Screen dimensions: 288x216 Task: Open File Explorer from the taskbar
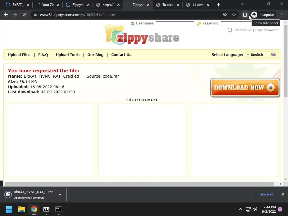(x=21, y=209)
